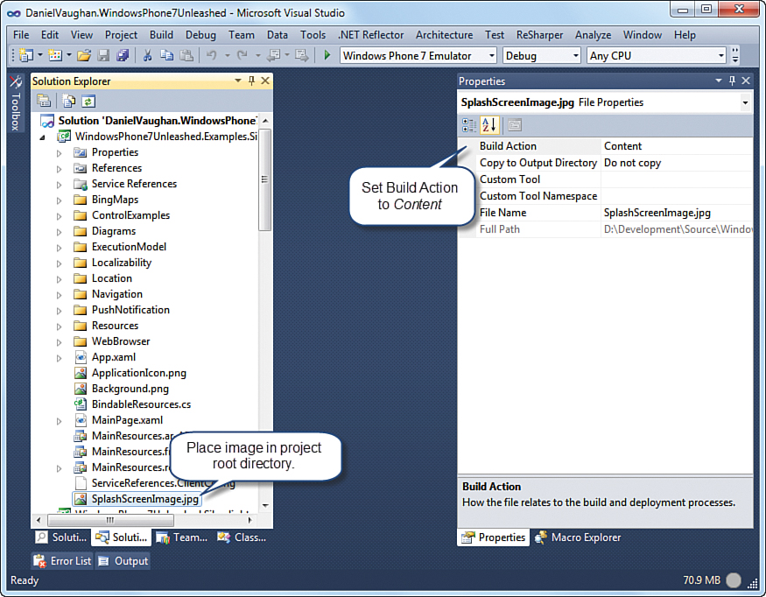Image resolution: width=766 pixels, height=597 pixels.
Task: Open the Project menu
Action: coord(121,35)
